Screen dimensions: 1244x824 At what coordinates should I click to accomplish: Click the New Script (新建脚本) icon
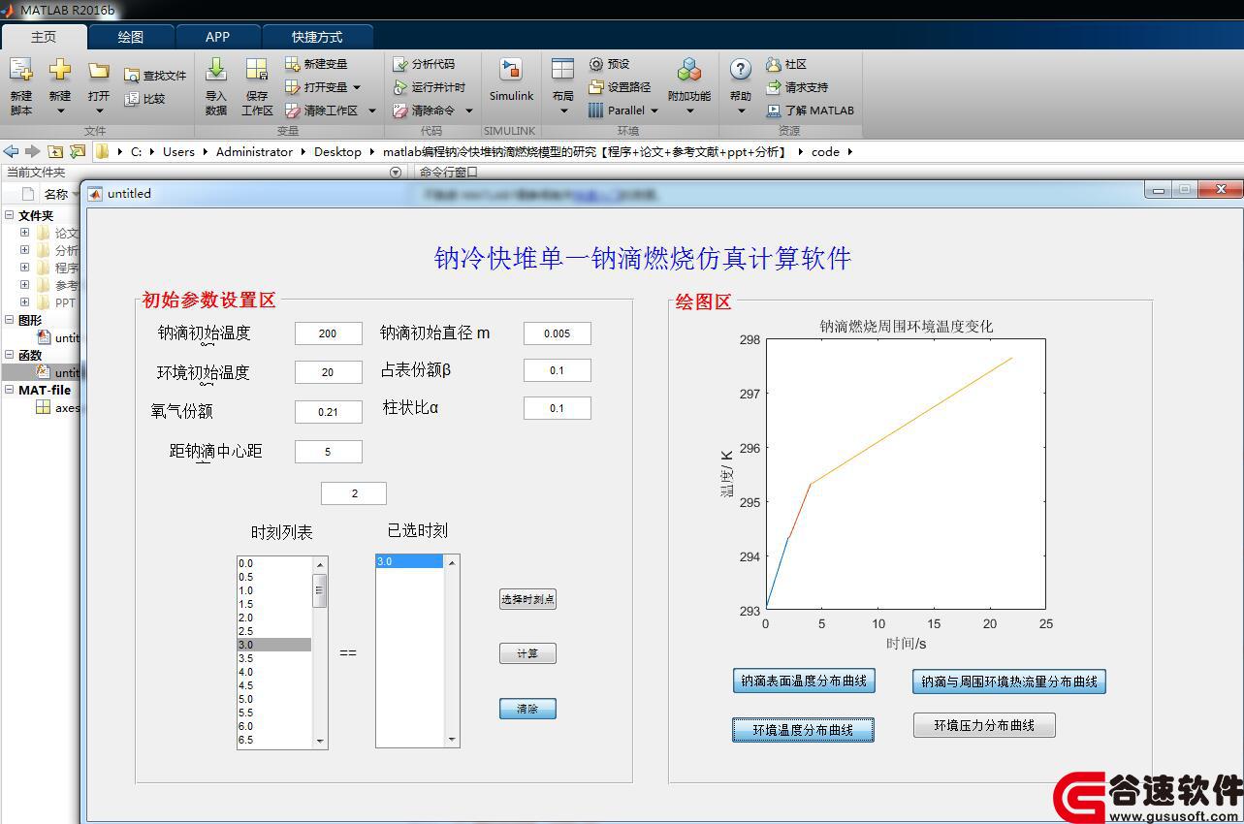click(x=20, y=70)
